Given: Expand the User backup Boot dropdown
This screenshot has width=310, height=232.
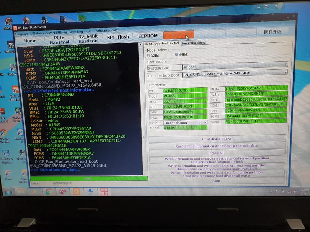Looking at the screenshot, I should pyautogui.click(x=235, y=74).
